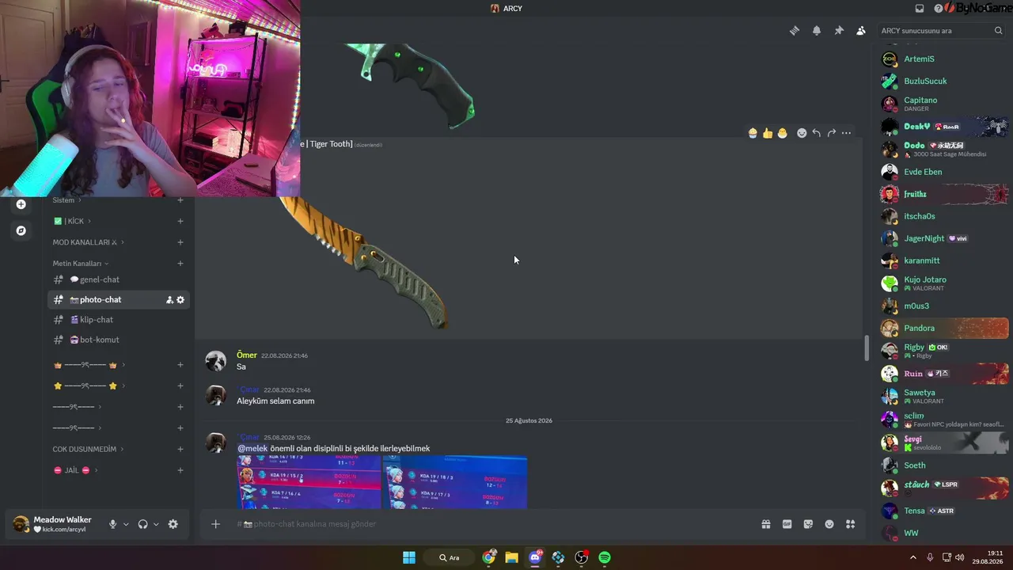The width and height of the screenshot is (1013, 570).
Task: Reply to the Tiger Tooth message
Action: point(817,133)
